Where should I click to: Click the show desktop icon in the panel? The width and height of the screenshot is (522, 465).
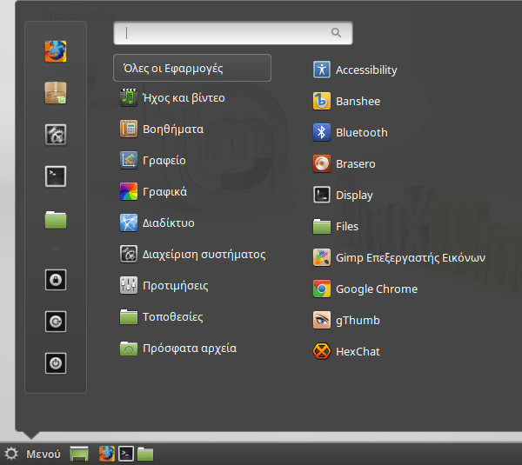[79, 454]
